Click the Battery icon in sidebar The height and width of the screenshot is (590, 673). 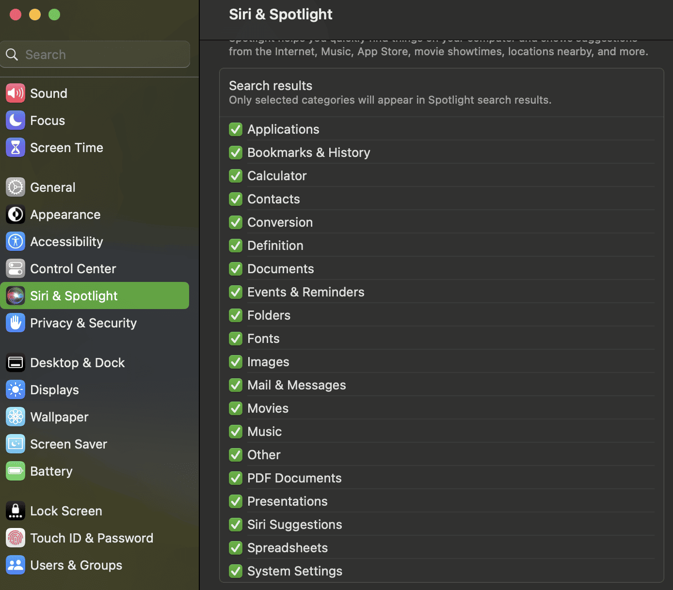16,471
